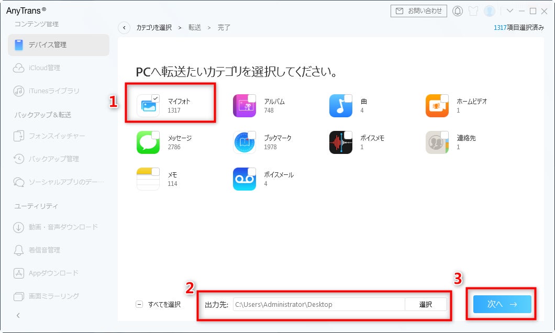Click the My Photos (マイフォト) category icon
Screen dimensions: 555x333
pyautogui.click(x=148, y=106)
